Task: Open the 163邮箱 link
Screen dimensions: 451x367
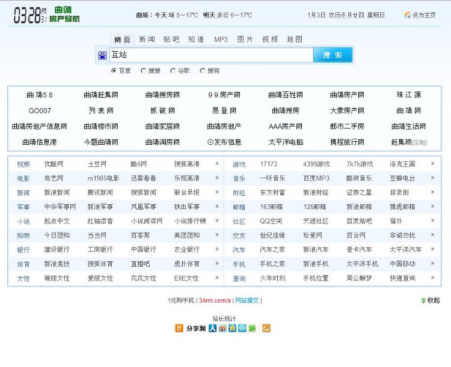Action: pyautogui.click(x=271, y=207)
